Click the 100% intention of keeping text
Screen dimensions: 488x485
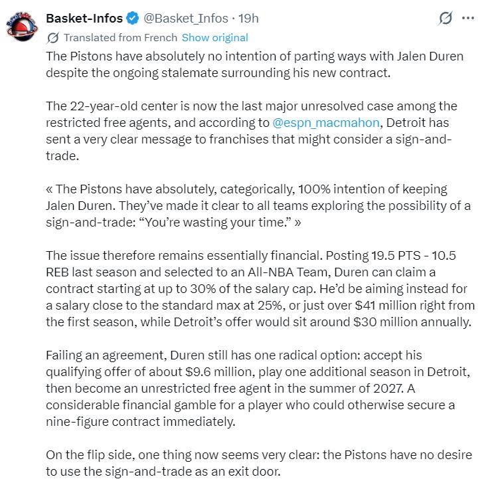[372, 189]
